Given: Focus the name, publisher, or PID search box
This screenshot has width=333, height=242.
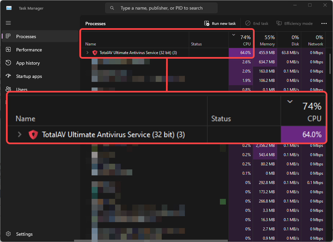Looking at the screenshot, I should coord(161,8).
